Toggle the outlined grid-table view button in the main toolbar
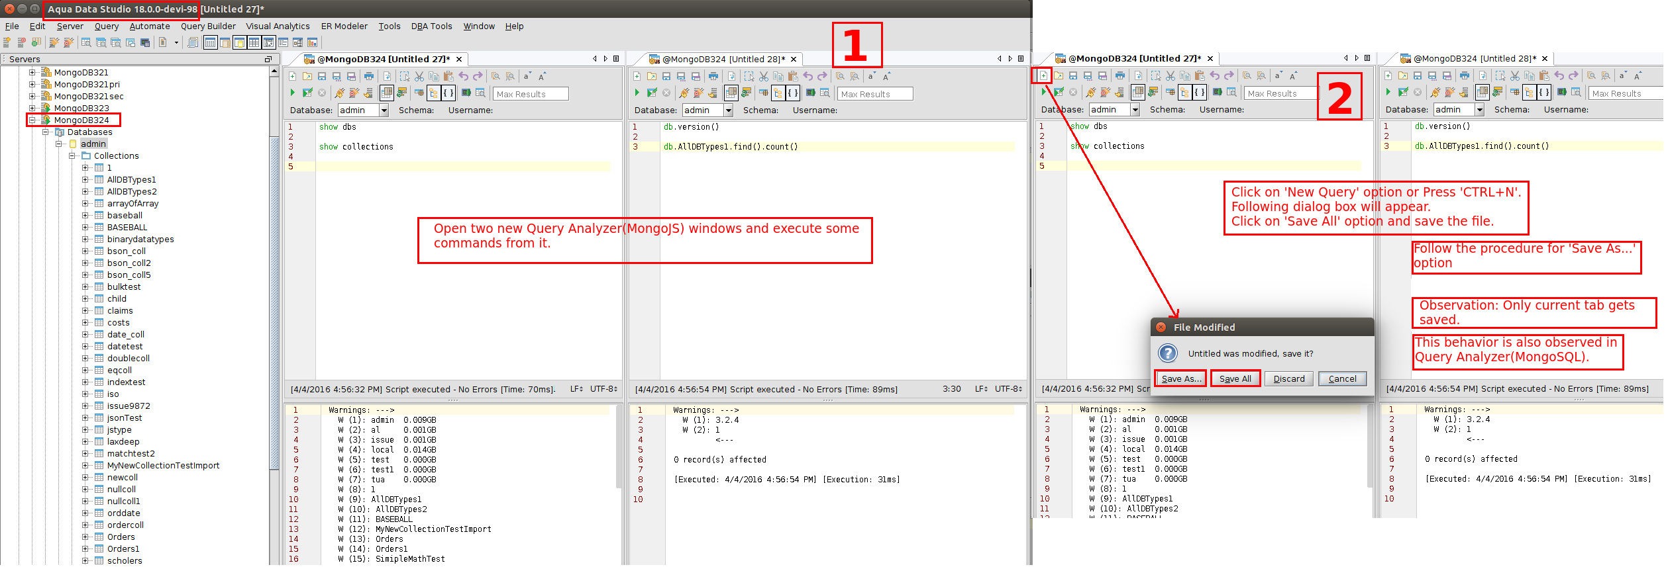 pos(254,42)
